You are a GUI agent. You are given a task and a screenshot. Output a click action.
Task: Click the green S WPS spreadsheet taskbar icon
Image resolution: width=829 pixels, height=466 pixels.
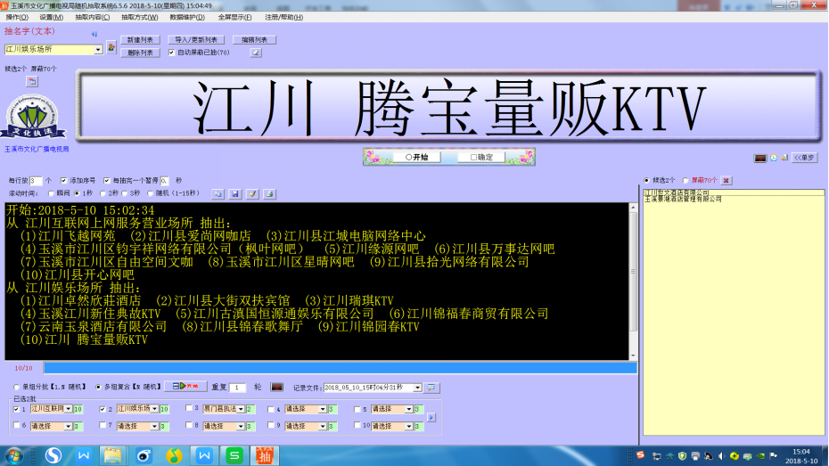[234, 455]
